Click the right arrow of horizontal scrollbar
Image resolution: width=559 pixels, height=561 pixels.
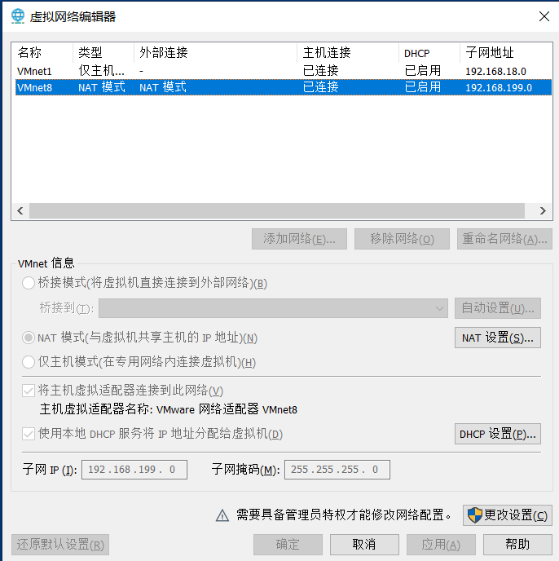tap(543, 210)
